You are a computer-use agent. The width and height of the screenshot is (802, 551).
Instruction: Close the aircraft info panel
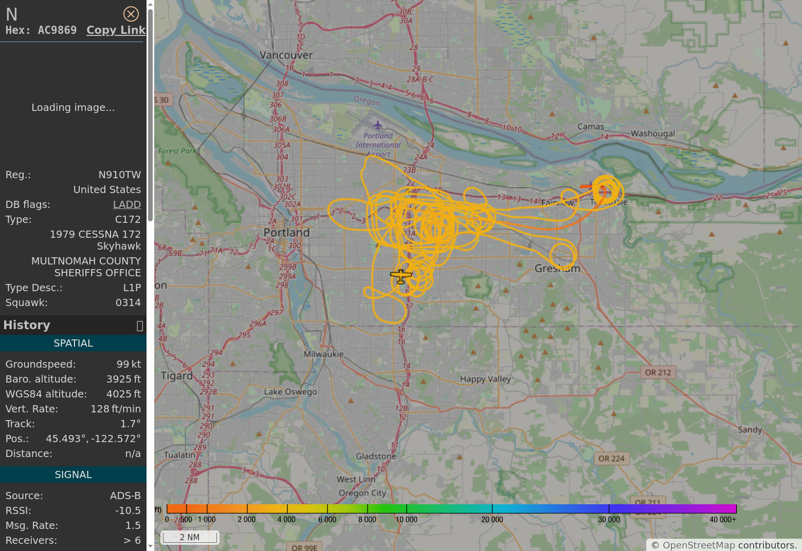tap(131, 14)
